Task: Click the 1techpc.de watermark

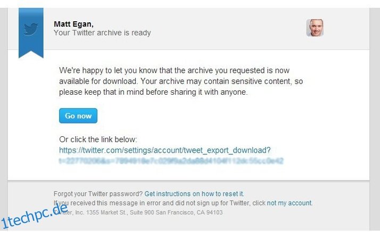Action: pos(34,216)
